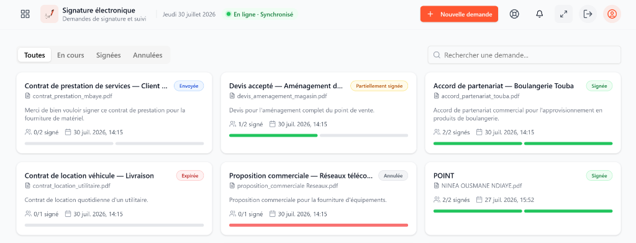
Task: Click the En ligne · Synchronisé status indicator
Action: point(260,14)
